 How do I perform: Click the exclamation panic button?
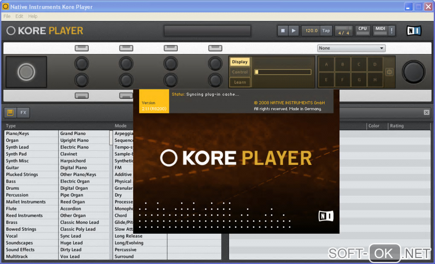392,31
